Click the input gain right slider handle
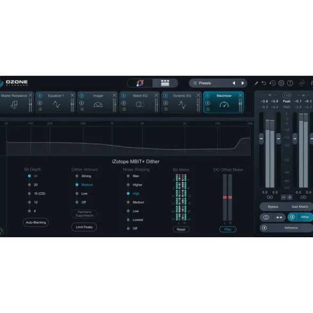Screen dimensions: 313x313 point(279,139)
